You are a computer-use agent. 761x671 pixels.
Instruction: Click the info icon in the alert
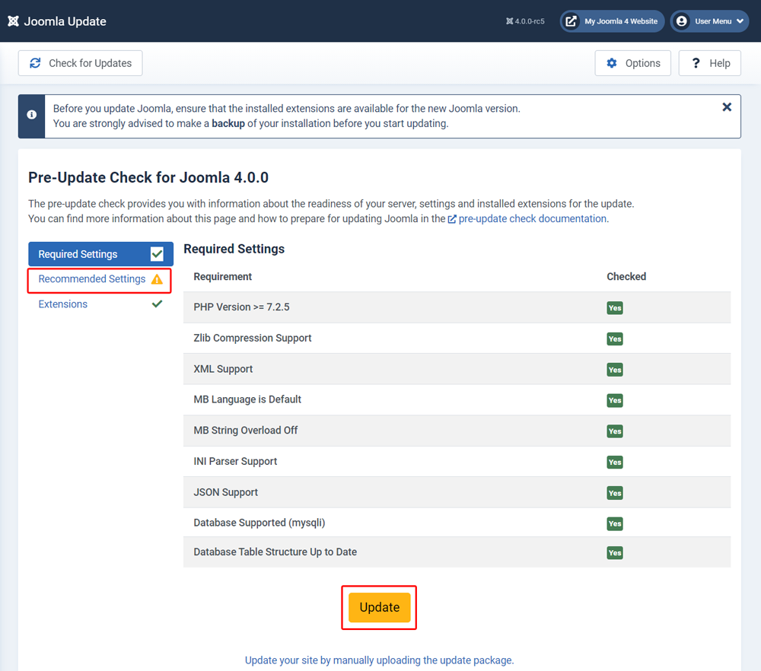(31, 115)
